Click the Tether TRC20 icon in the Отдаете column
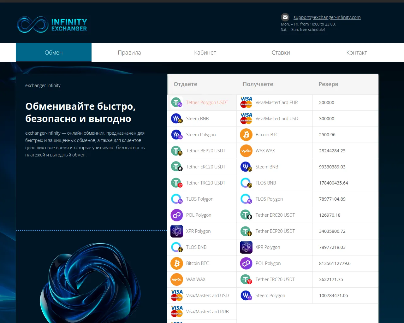The width and height of the screenshot is (404, 323). point(177,183)
